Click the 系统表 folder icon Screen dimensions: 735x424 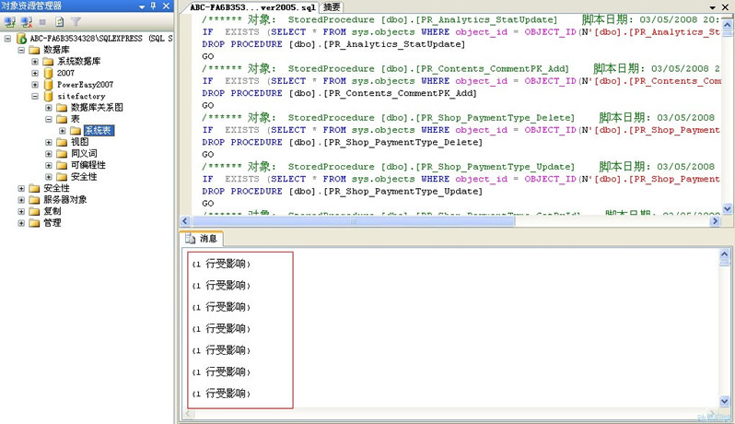point(76,130)
